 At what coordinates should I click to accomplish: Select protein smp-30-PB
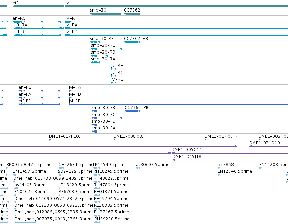[x=95, y=111]
